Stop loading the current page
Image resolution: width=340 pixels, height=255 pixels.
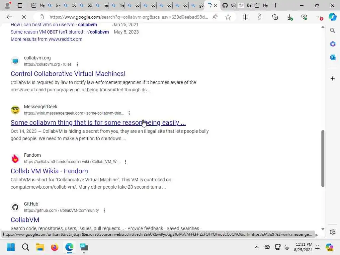click(24, 17)
